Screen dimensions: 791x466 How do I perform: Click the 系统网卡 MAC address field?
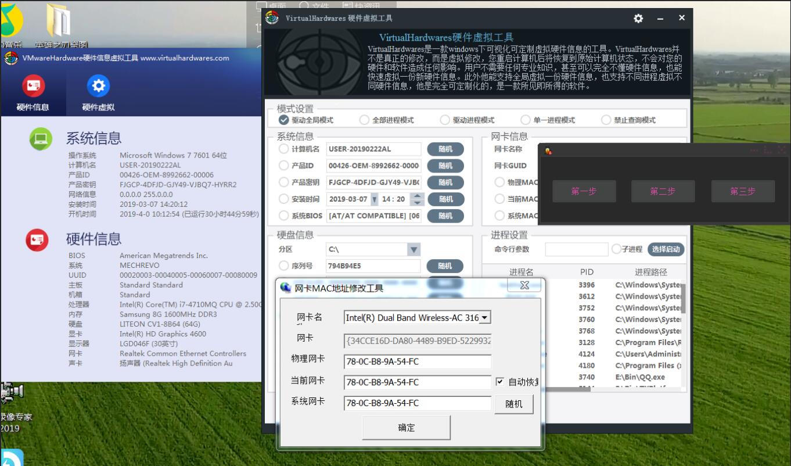[x=418, y=403]
